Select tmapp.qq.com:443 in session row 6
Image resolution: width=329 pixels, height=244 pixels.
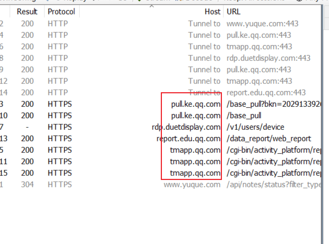tap(259, 47)
